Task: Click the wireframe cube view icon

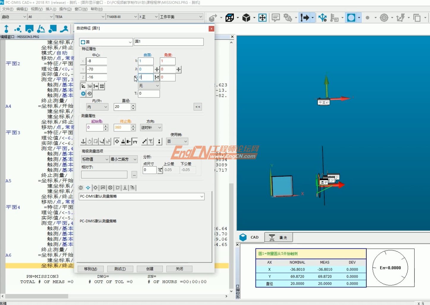Action: pos(230,17)
